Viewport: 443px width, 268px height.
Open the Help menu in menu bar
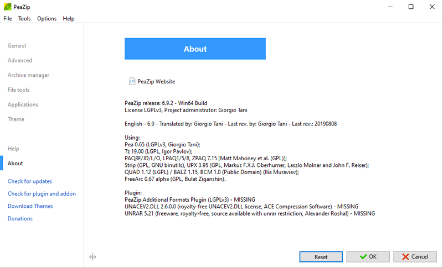(69, 18)
